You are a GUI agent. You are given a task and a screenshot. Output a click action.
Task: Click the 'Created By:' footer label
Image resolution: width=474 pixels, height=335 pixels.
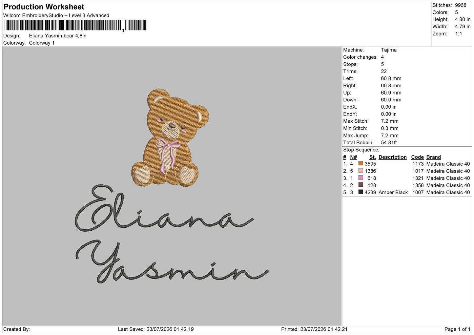[17, 329]
